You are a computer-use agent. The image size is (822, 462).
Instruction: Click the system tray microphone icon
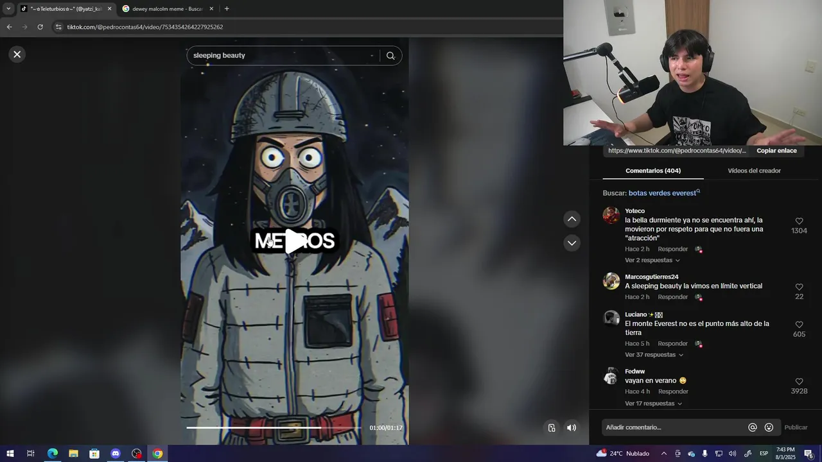pyautogui.click(x=705, y=454)
